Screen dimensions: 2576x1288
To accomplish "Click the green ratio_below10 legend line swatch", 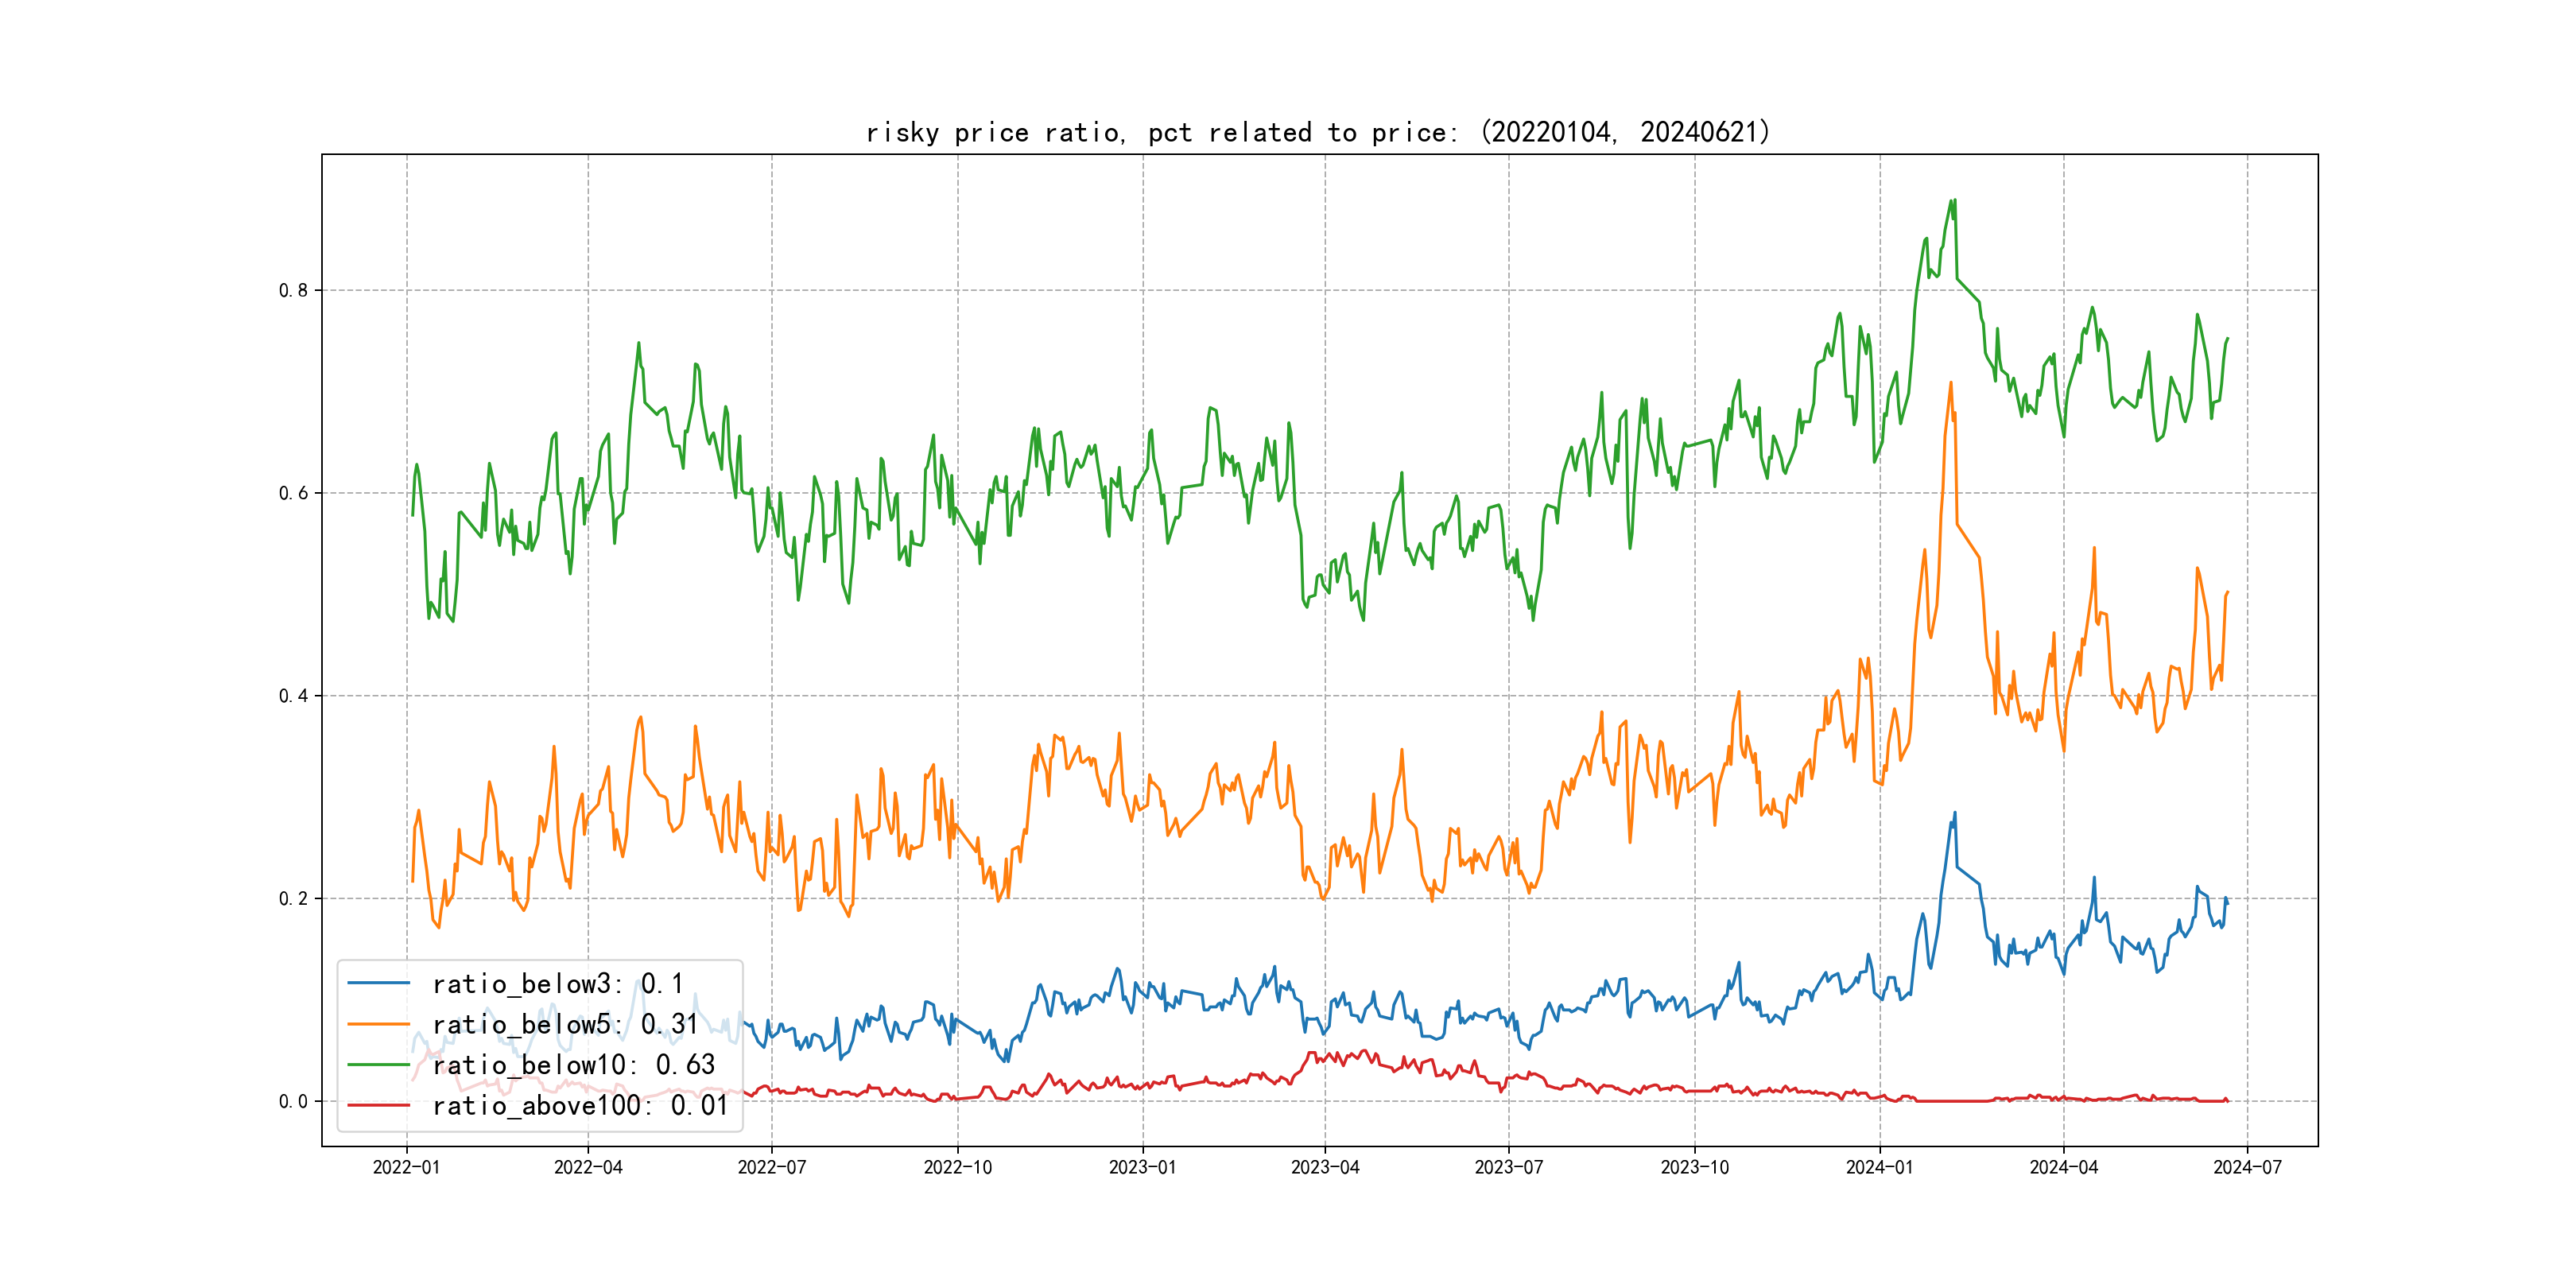I will coord(378,1064).
